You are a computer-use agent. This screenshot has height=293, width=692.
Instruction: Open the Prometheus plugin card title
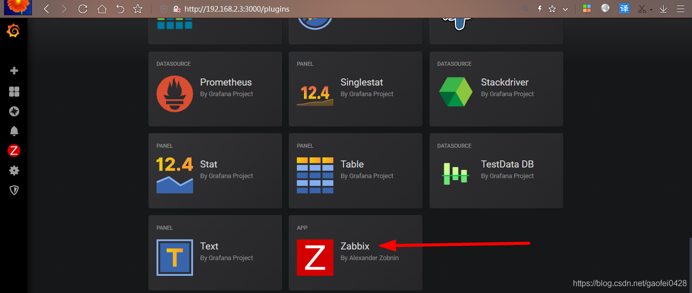coord(226,82)
